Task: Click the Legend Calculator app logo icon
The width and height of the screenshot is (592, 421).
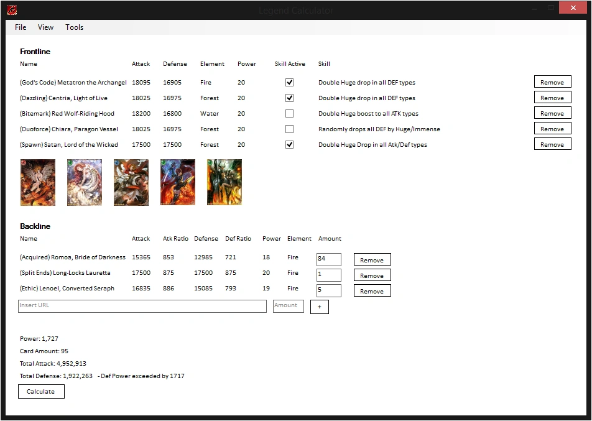Action: [x=11, y=7]
